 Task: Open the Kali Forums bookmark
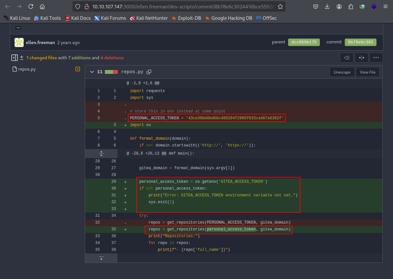click(110, 18)
